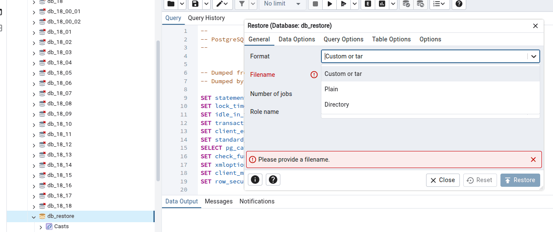Choose the Plain format option
Screen dimensions: 553x232
click(x=430, y=89)
